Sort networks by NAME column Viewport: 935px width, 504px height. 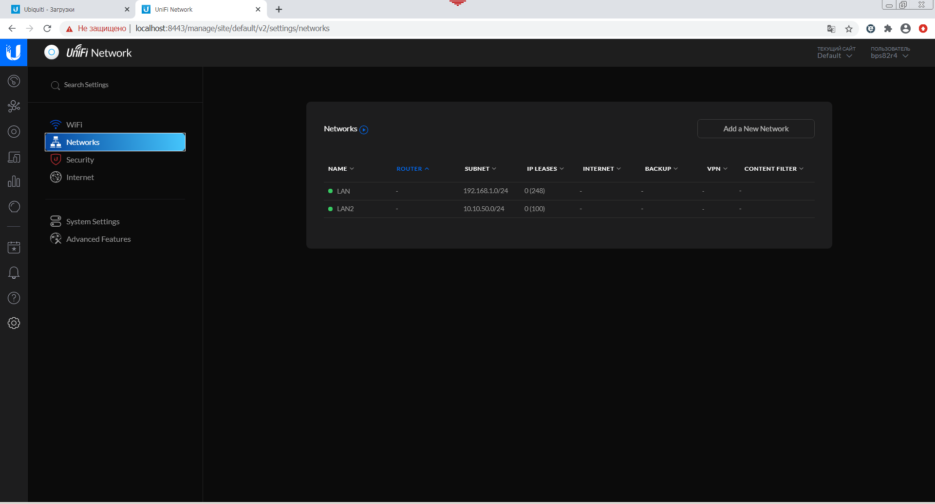(341, 169)
